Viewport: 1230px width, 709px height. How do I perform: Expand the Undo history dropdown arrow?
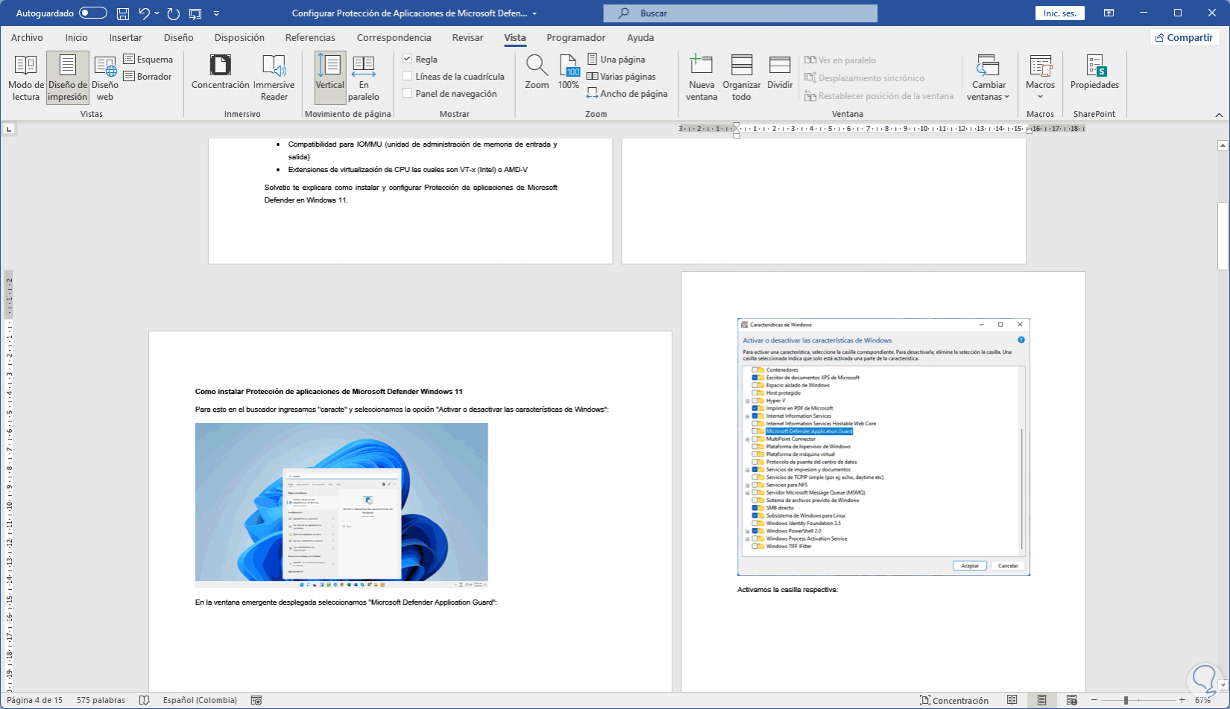point(157,13)
